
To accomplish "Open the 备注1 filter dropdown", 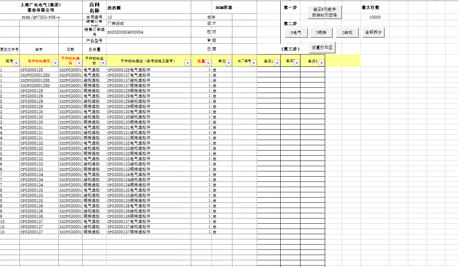I will pyautogui.click(x=277, y=63).
